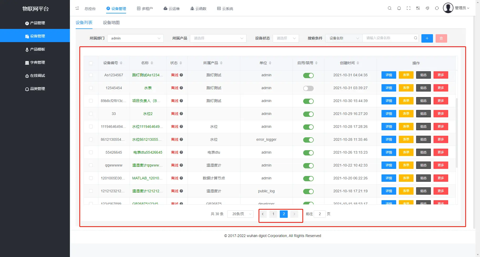Click the green plus button to add a device

[x=427, y=38]
